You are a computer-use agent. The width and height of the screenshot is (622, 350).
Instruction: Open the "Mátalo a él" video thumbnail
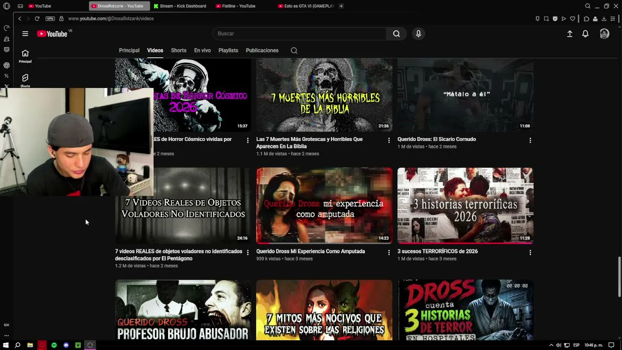[466, 95]
